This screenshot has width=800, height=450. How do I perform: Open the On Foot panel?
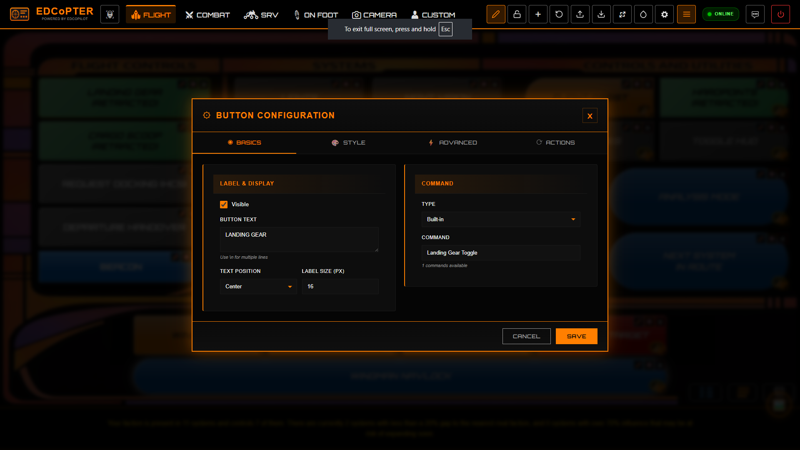coord(315,14)
